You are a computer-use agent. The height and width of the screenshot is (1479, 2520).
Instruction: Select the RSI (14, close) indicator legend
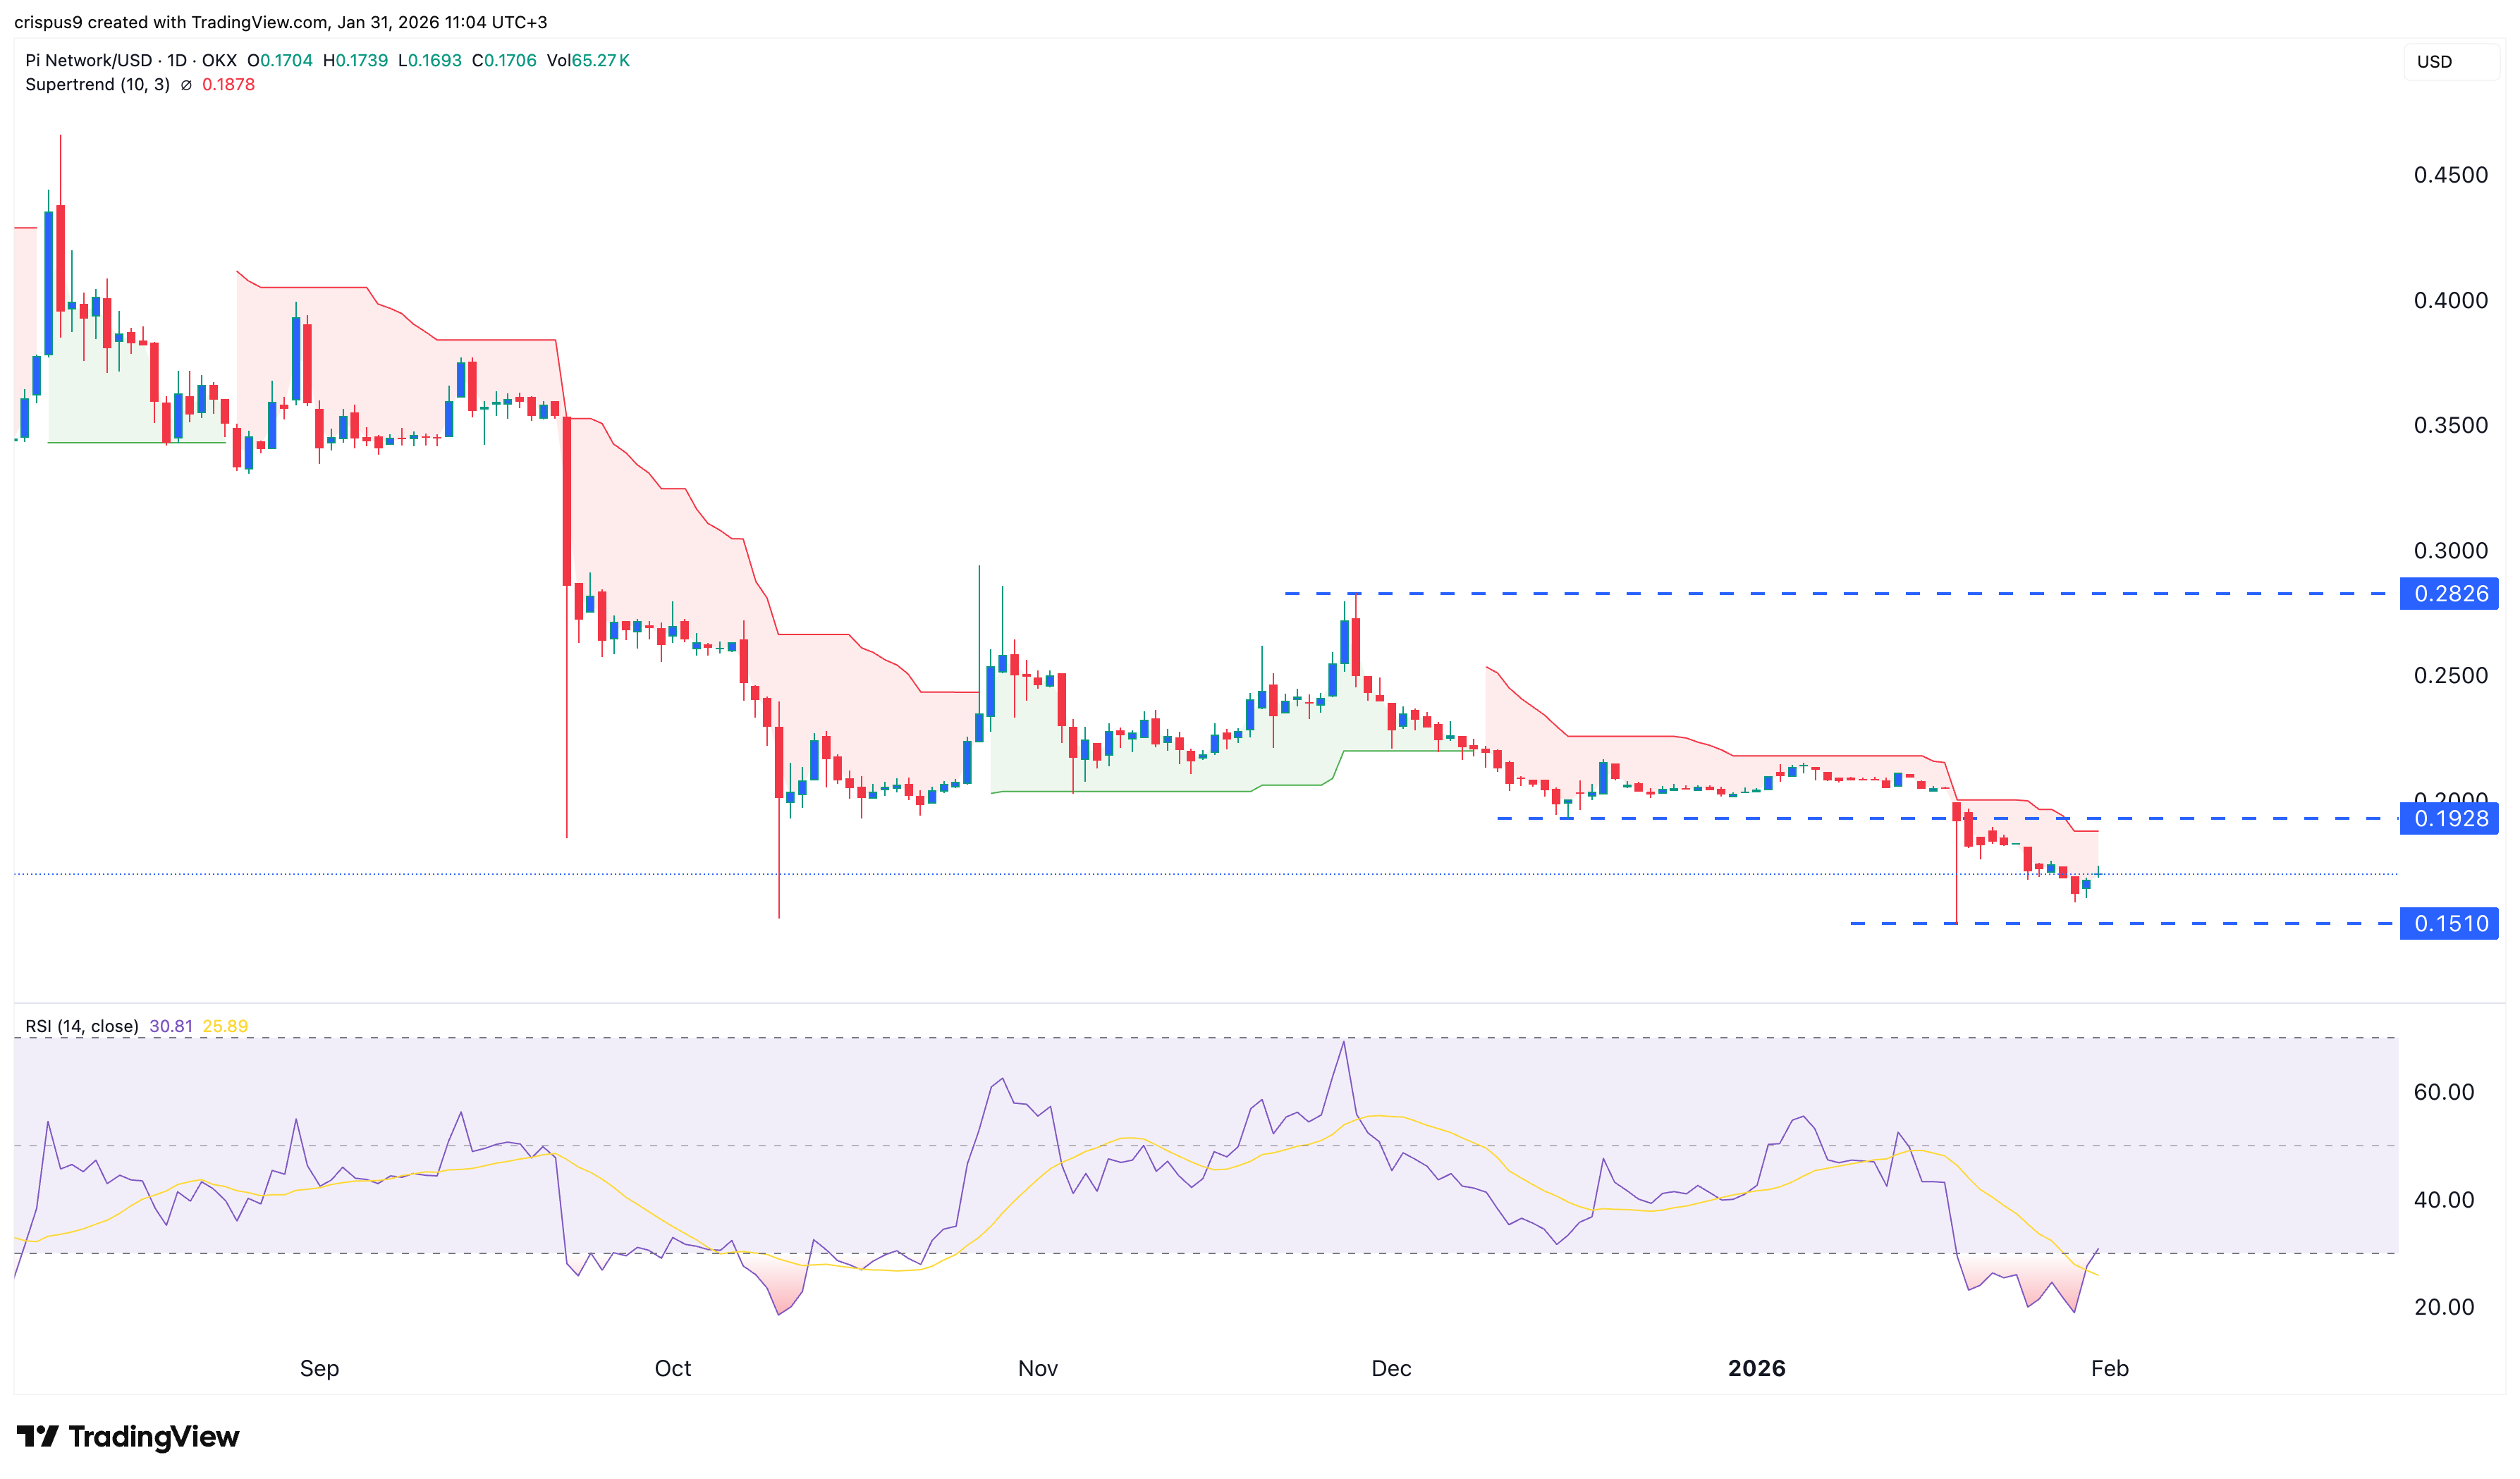82,1026
